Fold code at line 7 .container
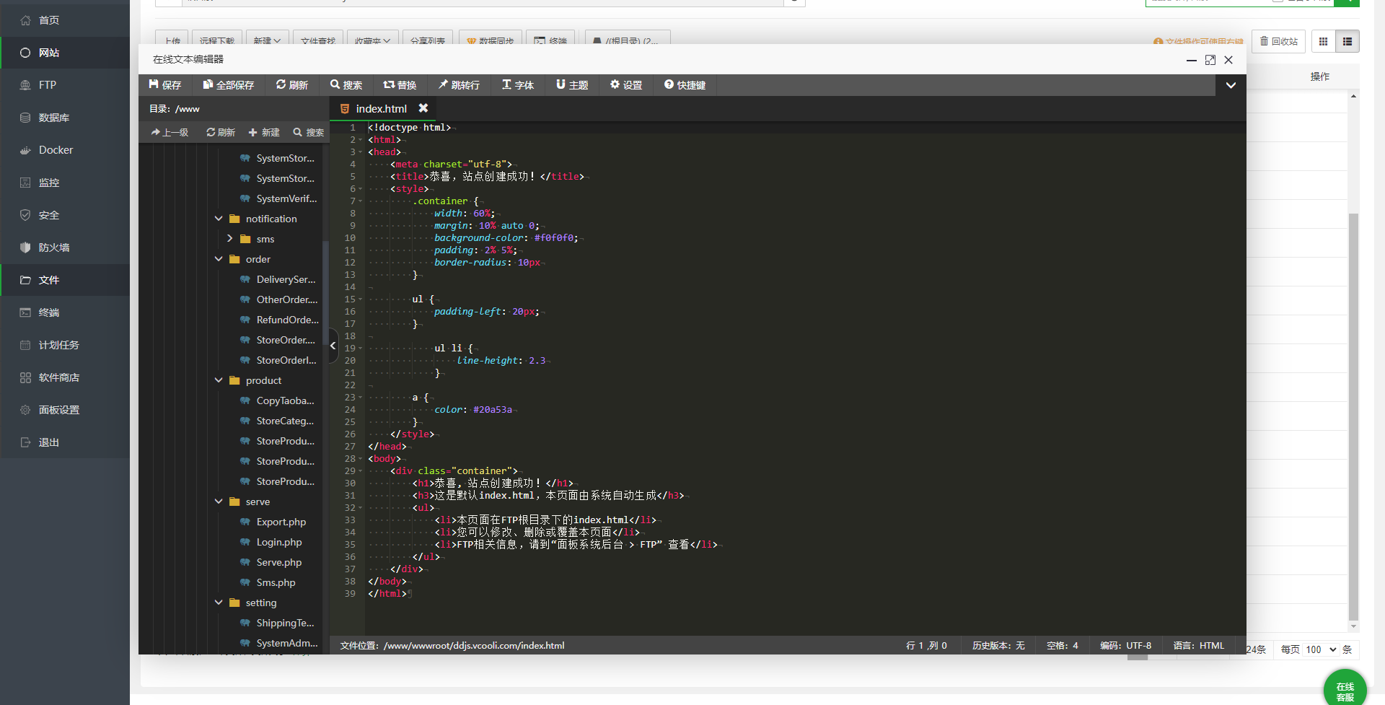1385x705 pixels. point(360,201)
